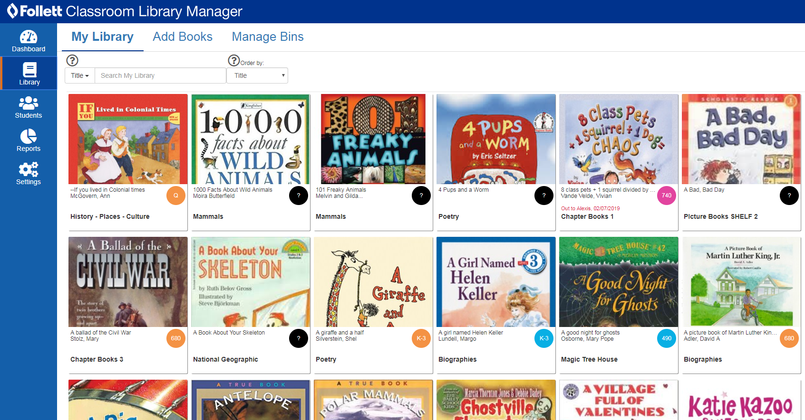
Task: Open the A Giraffe and a Half cover
Action: coord(373,282)
